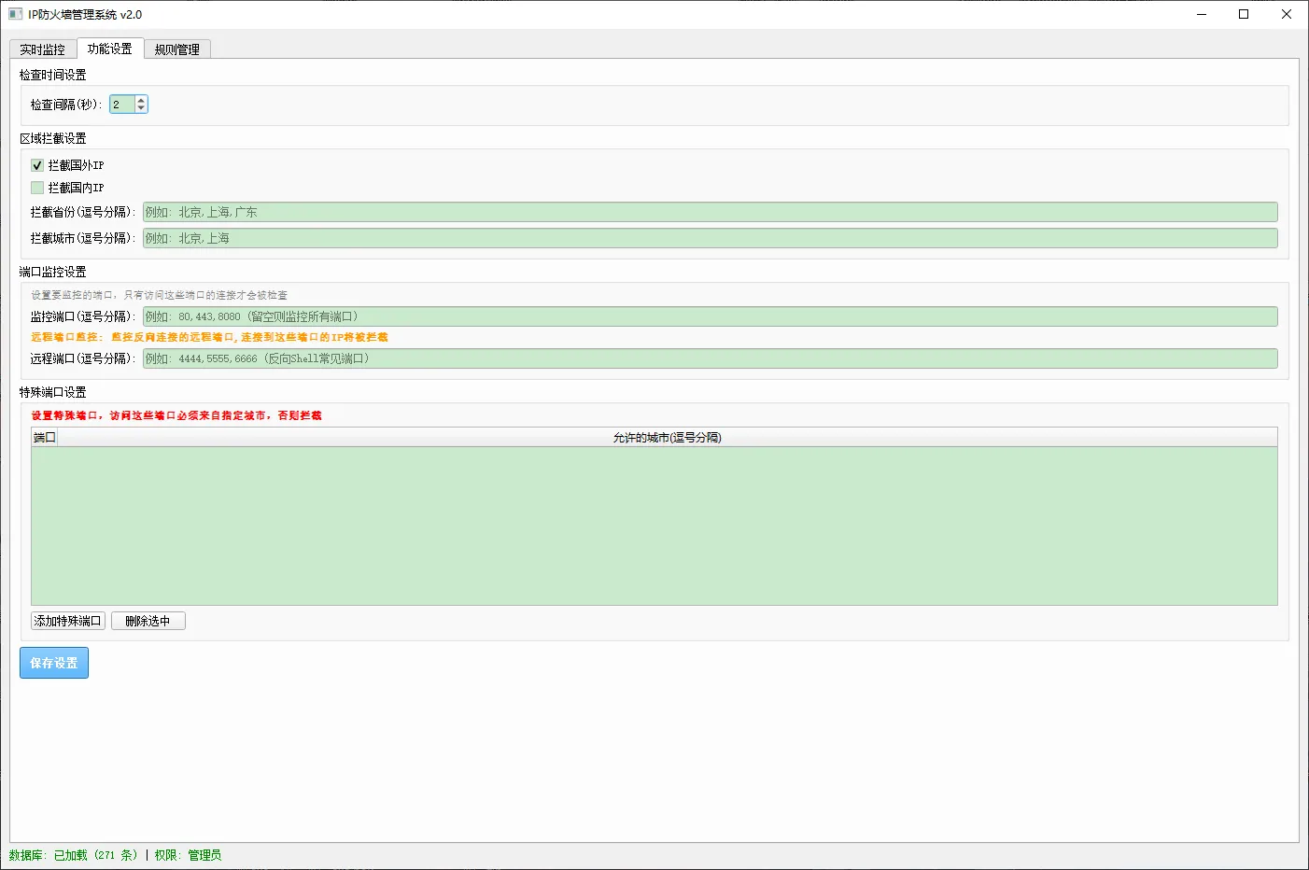
Task: Click the 端口 column header
Action: [x=45, y=437]
